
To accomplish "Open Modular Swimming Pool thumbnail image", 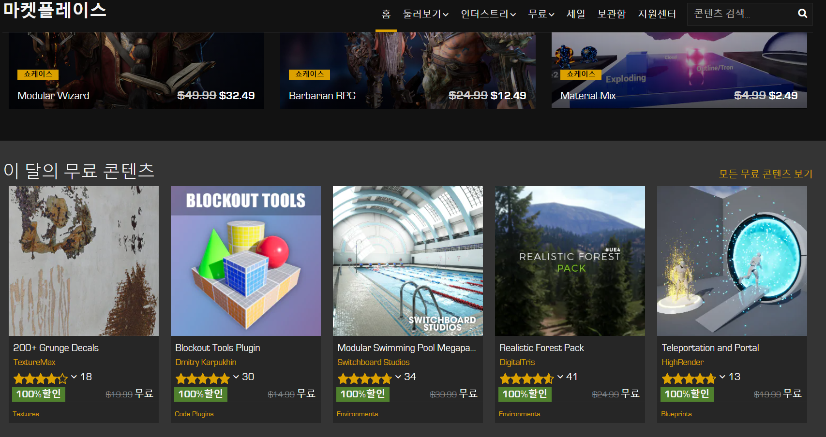I will [x=408, y=261].
